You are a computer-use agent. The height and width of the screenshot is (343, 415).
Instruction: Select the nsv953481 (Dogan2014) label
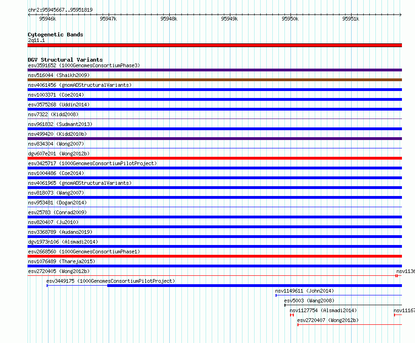pos(57,203)
